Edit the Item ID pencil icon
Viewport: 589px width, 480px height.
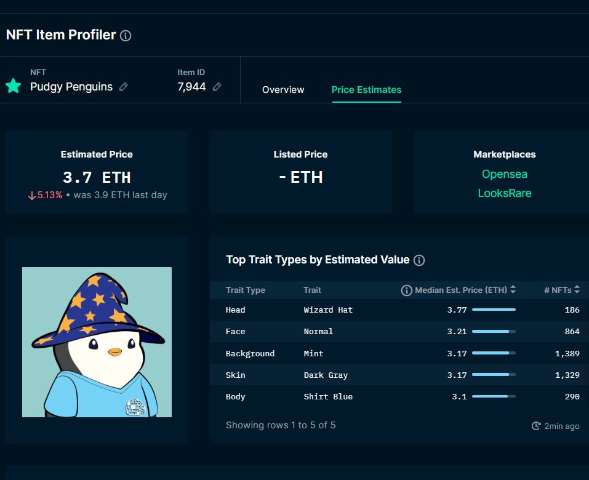pos(217,87)
